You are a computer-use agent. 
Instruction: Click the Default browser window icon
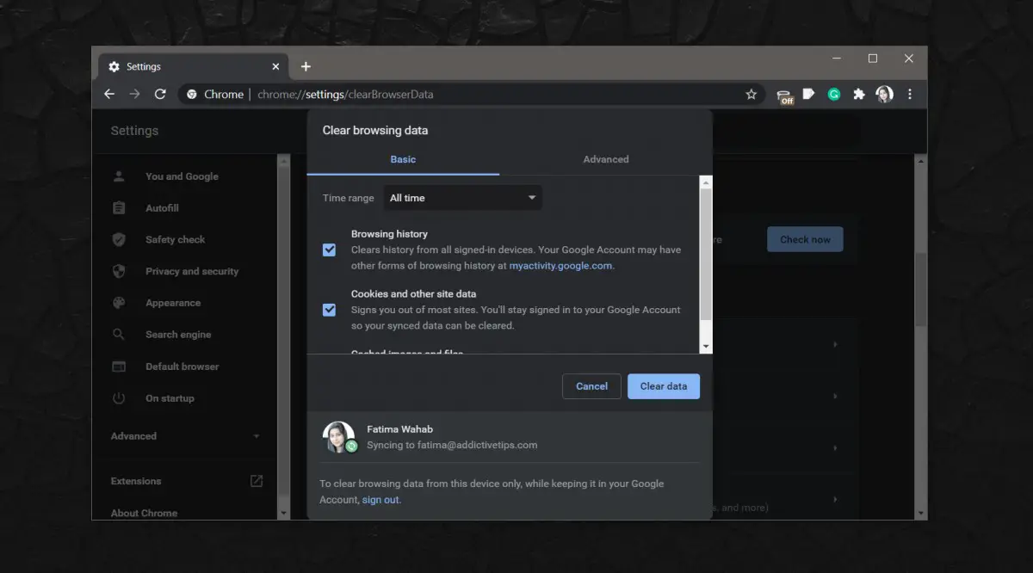tap(119, 367)
